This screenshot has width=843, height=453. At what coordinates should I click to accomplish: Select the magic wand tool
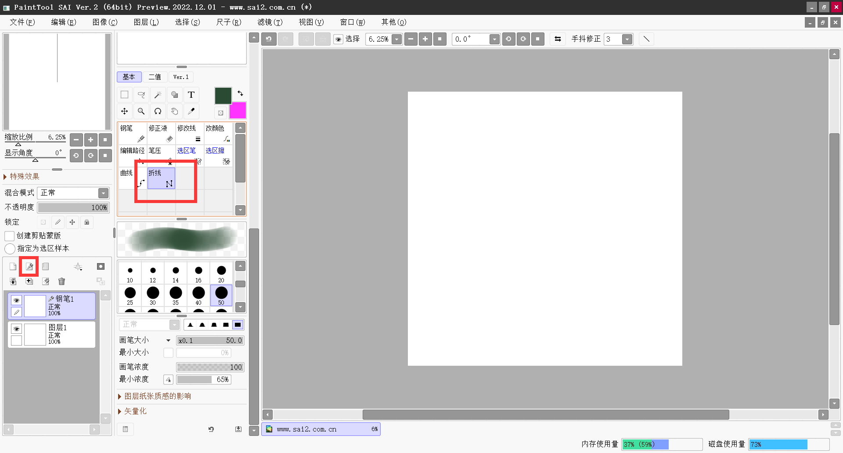[x=158, y=95]
